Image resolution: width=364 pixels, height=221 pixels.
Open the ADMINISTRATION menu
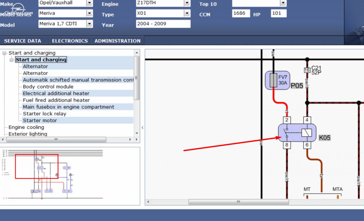[117, 41]
